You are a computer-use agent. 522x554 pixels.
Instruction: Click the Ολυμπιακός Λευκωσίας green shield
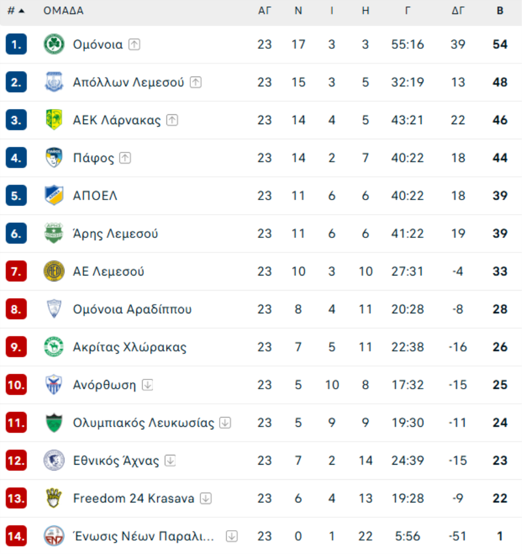(54, 423)
